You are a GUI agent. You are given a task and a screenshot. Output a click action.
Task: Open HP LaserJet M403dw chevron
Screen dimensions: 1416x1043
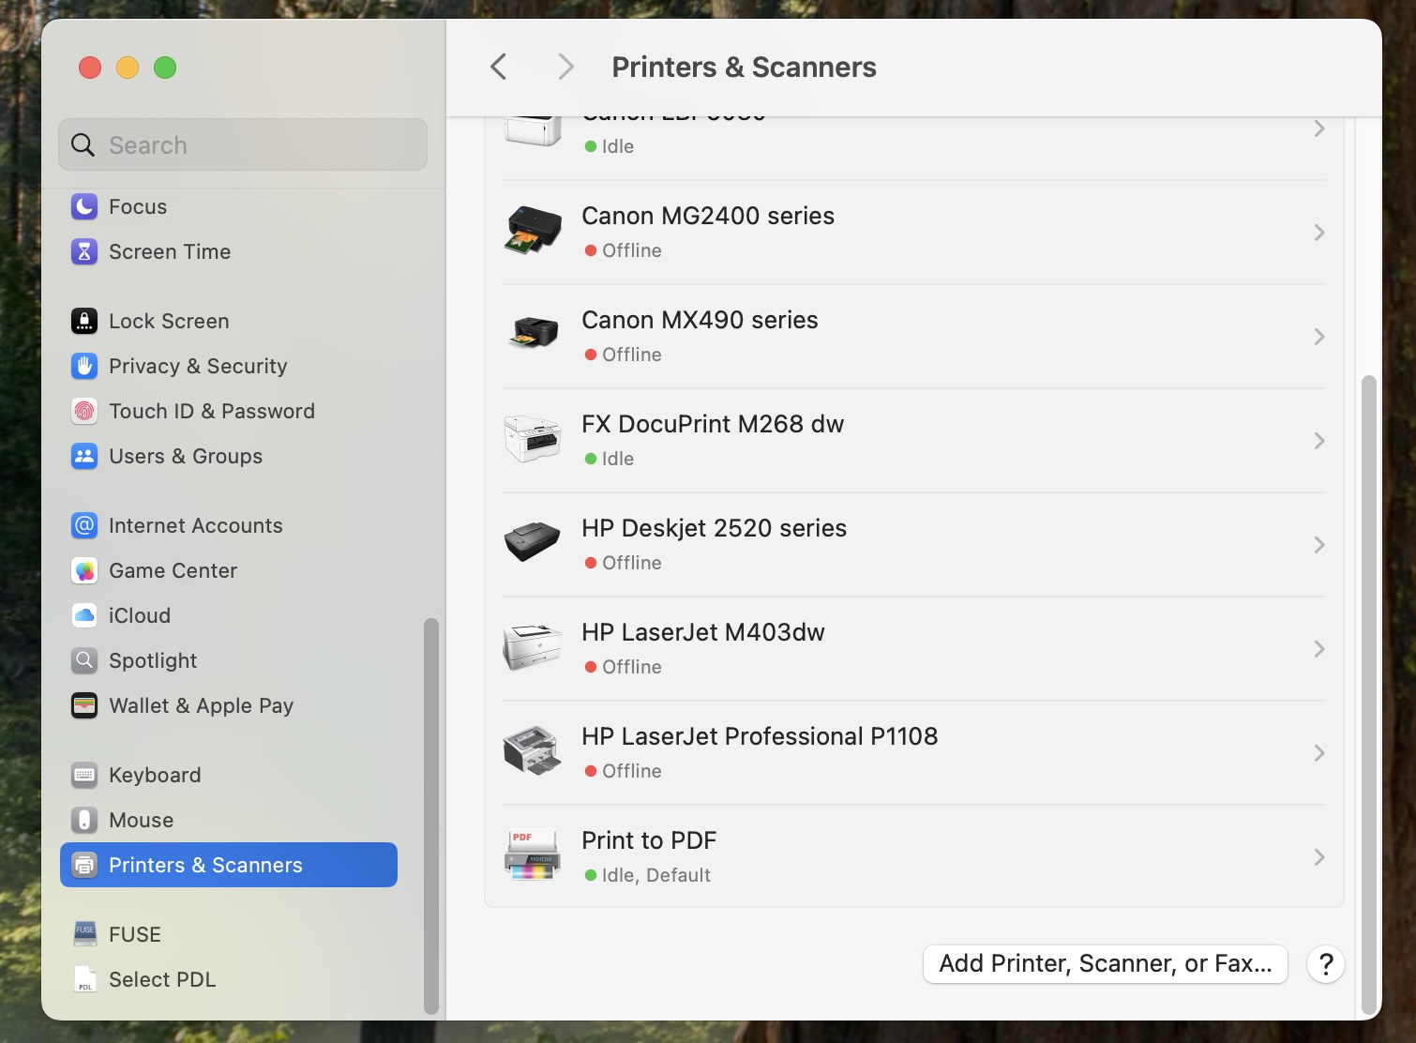(1319, 649)
